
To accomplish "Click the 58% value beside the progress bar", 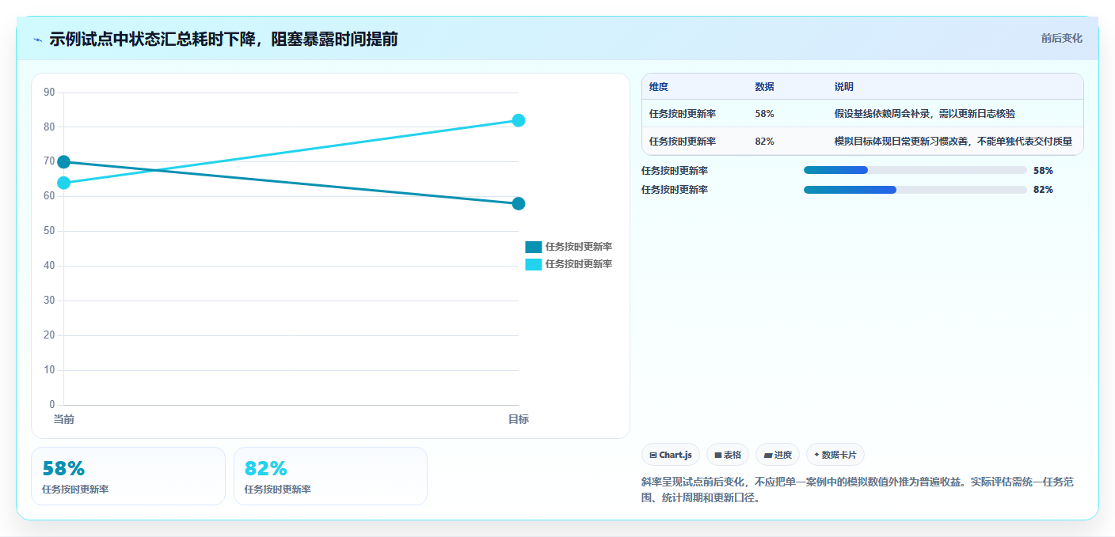I will pyautogui.click(x=1043, y=170).
